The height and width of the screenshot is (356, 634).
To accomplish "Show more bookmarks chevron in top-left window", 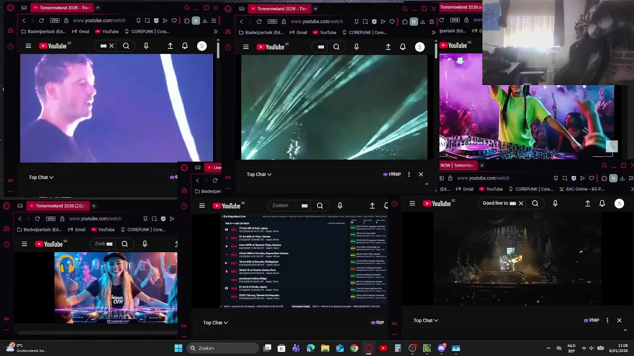I will [x=215, y=32].
